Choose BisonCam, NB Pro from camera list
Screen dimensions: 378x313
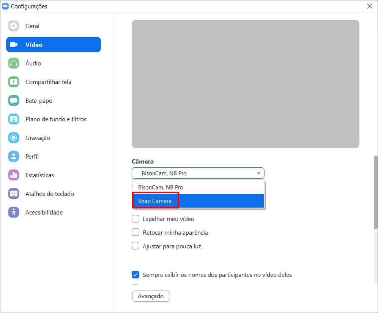pyautogui.click(x=198, y=187)
